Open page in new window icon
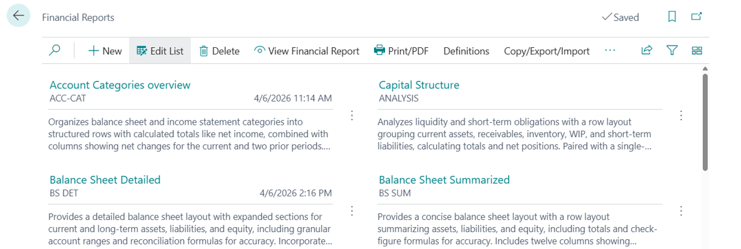Image resolution: width=741 pixels, height=249 pixels. click(x=696, y=17)
